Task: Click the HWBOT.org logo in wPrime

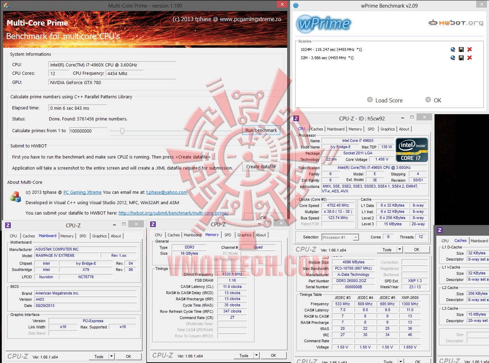Action: click(x=456, y=23)
